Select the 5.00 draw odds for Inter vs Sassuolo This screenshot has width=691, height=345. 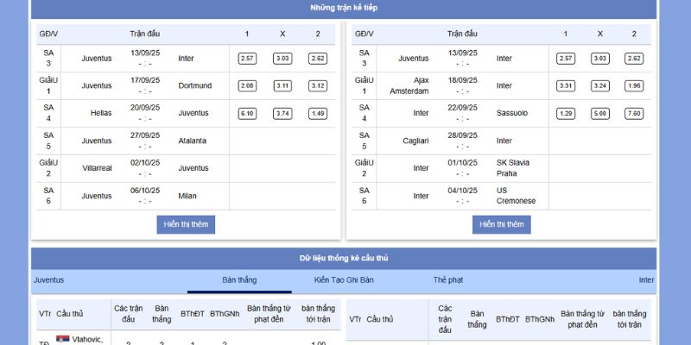[600, 114]
